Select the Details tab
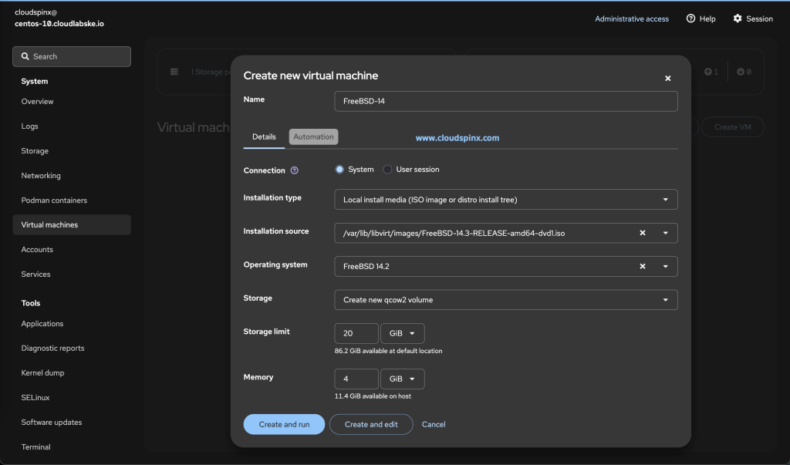 (264, 136)
